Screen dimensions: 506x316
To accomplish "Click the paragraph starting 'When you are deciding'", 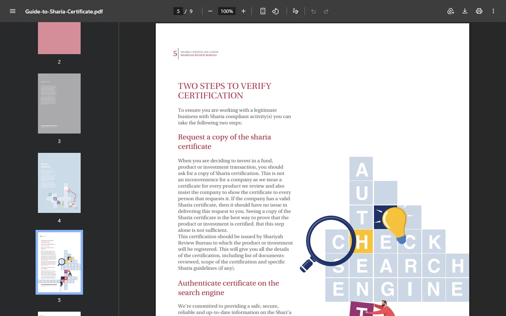I will [x=234, y=196].
